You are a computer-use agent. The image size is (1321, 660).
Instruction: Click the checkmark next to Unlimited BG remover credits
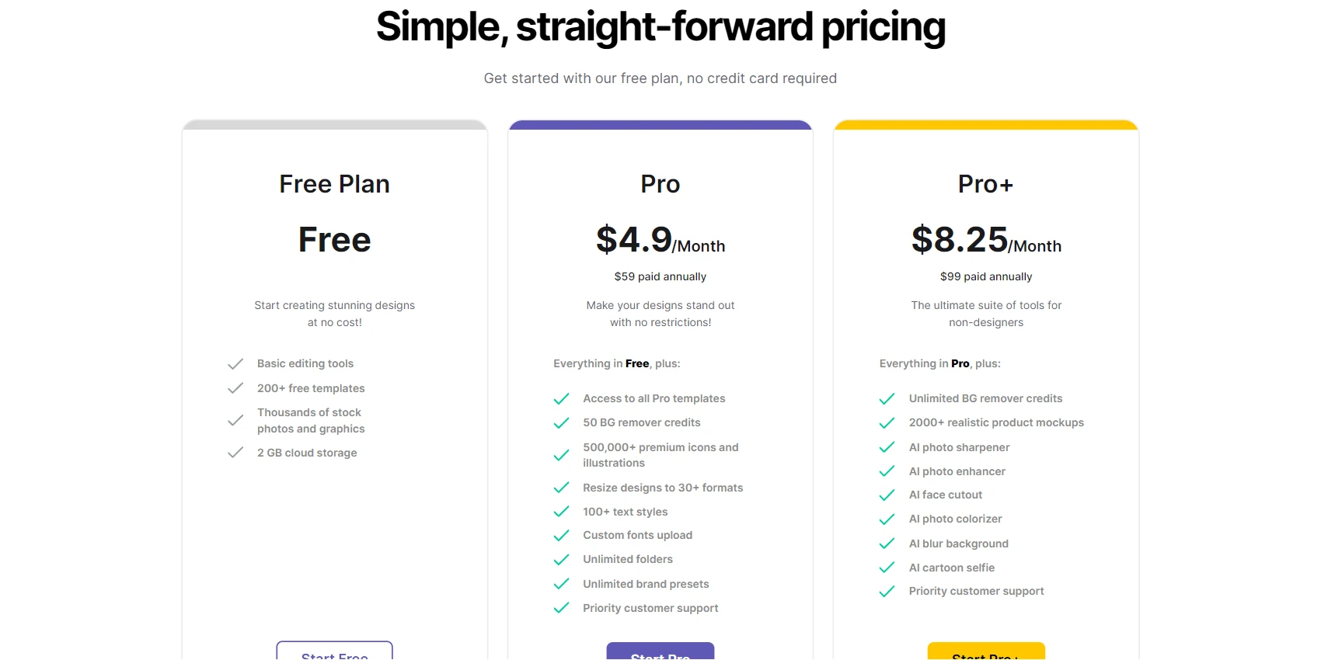click(x=887, y=398)
